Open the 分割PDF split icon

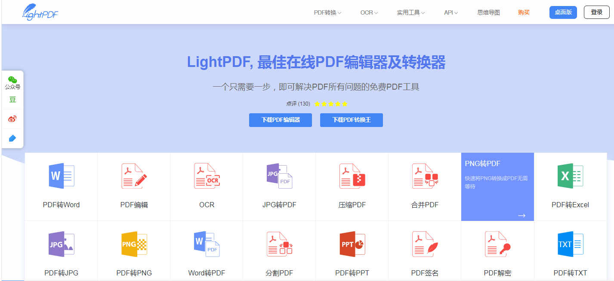tap(279, 244)
